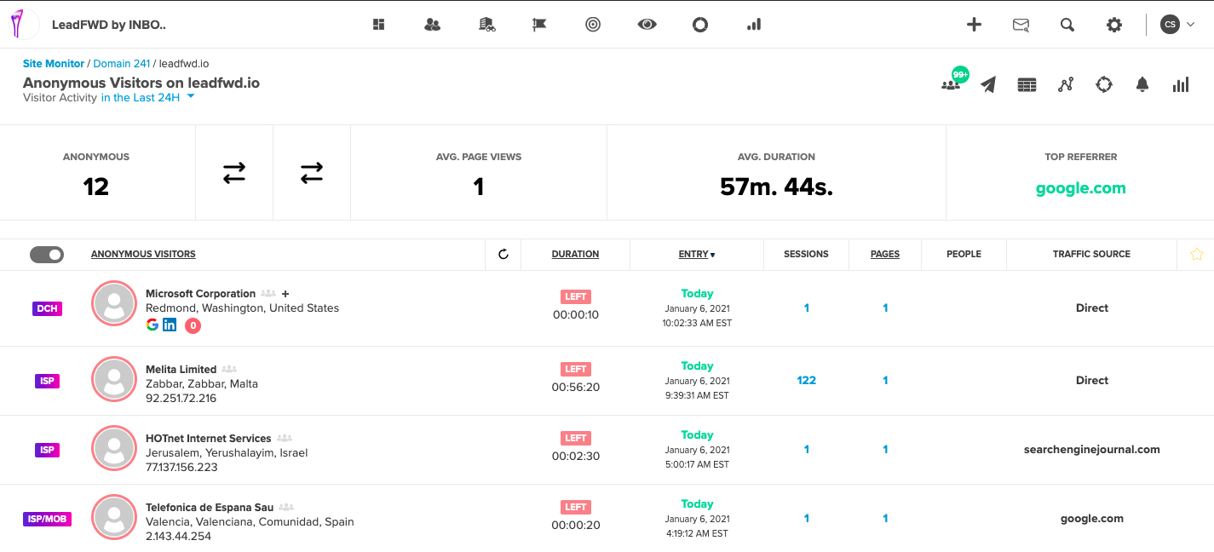The image size is (1214, 552).
Task: Sort by the Pages column
Action: click(x=885, y=255)
